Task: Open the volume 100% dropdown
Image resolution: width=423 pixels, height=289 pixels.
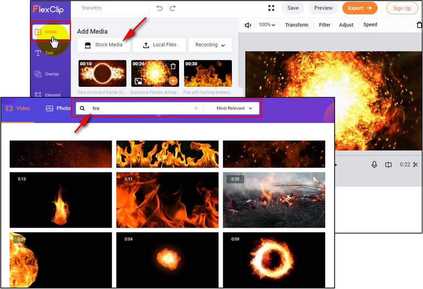Action: coord(267,25)
